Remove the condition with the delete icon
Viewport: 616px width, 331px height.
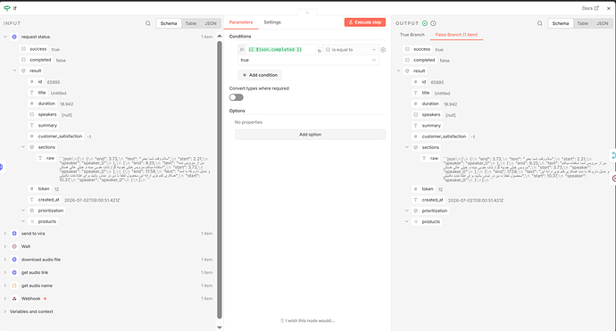[383, 50]
